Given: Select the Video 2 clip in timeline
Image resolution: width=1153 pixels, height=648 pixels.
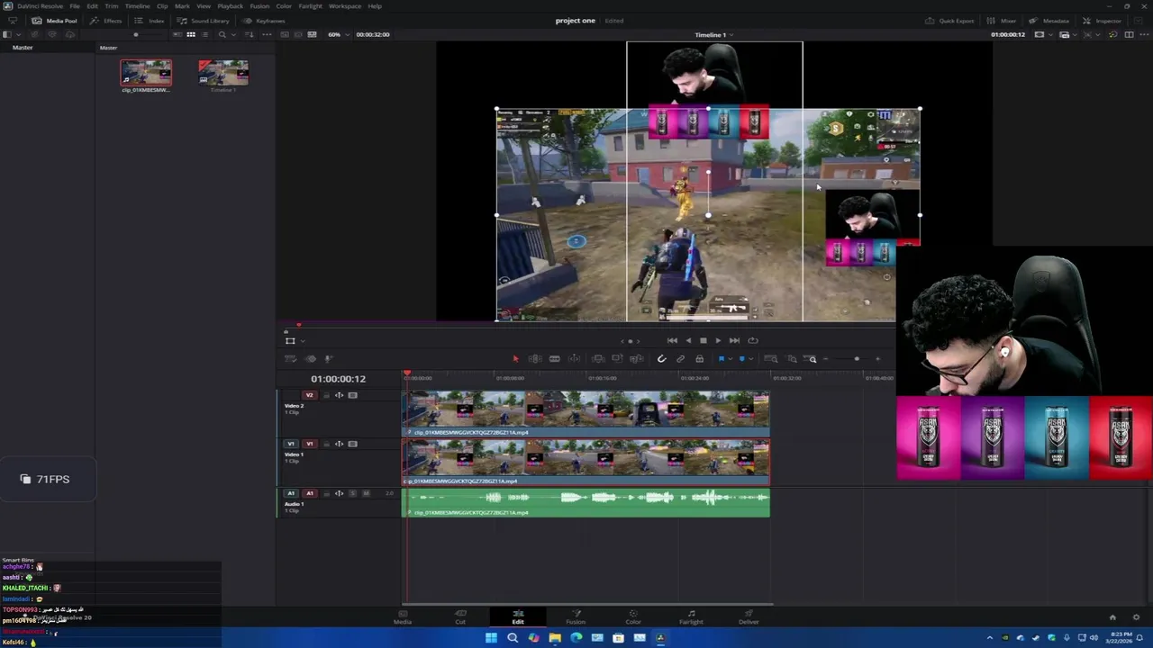Looking at the screenshot, I should (586, 414).
